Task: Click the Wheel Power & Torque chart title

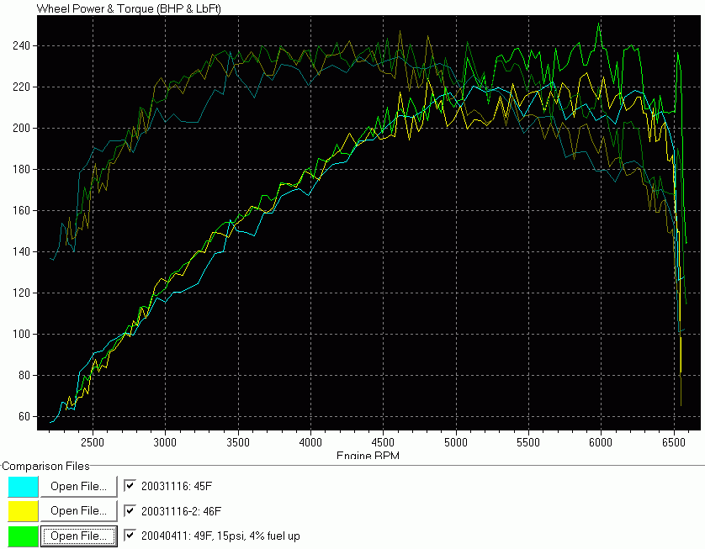Action: [123, 8]
